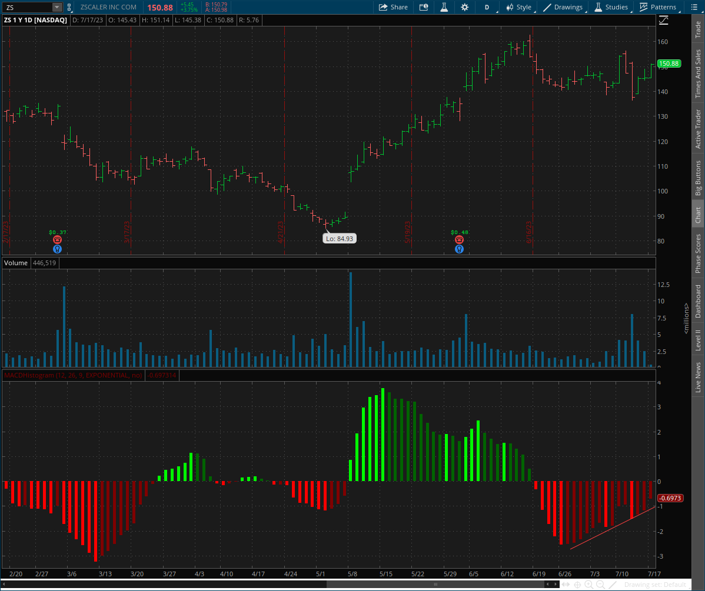Open the Patterns menu
This screenshot has height=591, width=705.
click(658, 7)
